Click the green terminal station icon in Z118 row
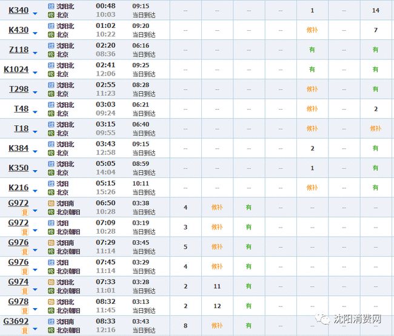 coord(52,54)
